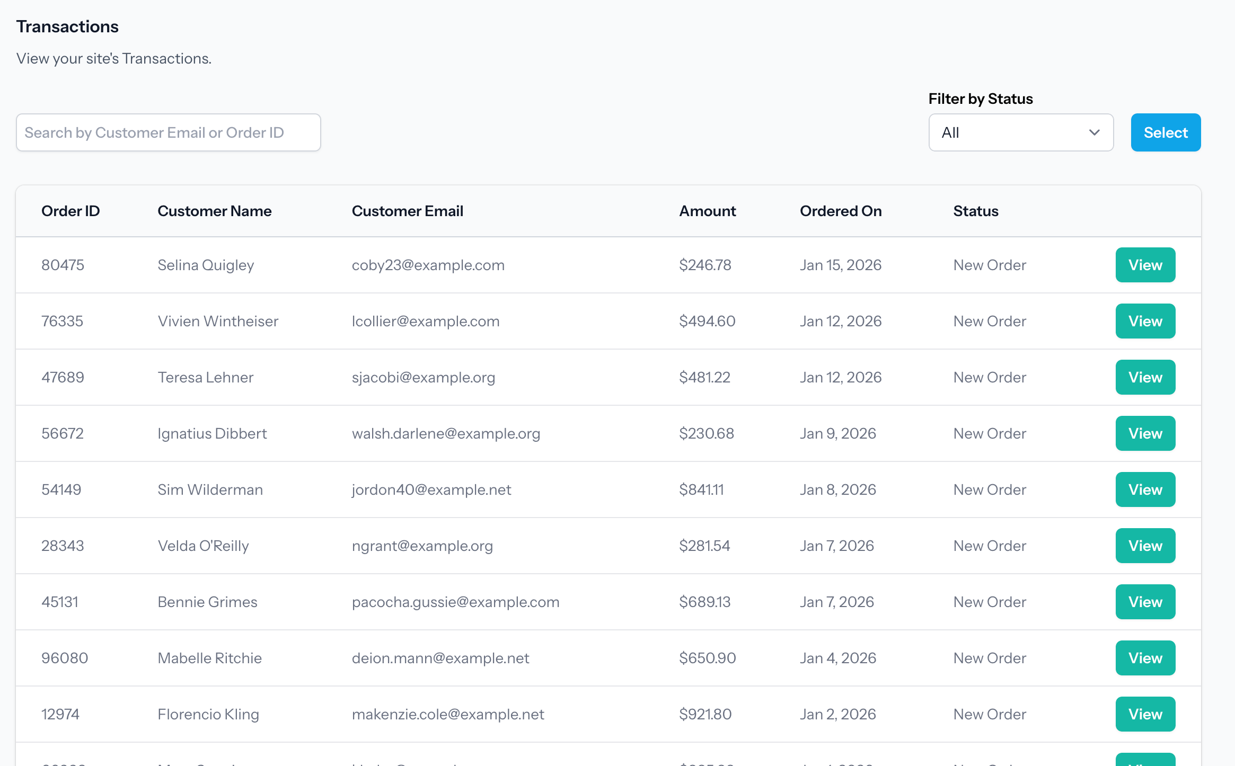The height and width of the screenshot is (766, 1235).
Task: View order 56672 from Ignatius Dibbert
Action: [x=1145, y=433]
